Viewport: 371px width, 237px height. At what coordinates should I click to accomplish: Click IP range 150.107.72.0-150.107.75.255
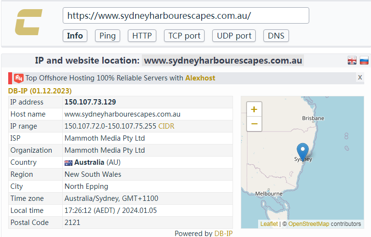point(110,126)
